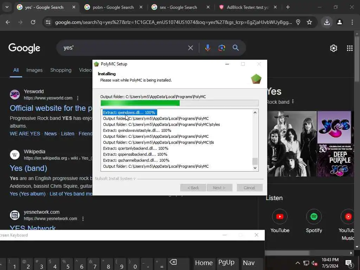Click the Next button in PolyMC Setup
360x270 pixels.
click(219, 188)
